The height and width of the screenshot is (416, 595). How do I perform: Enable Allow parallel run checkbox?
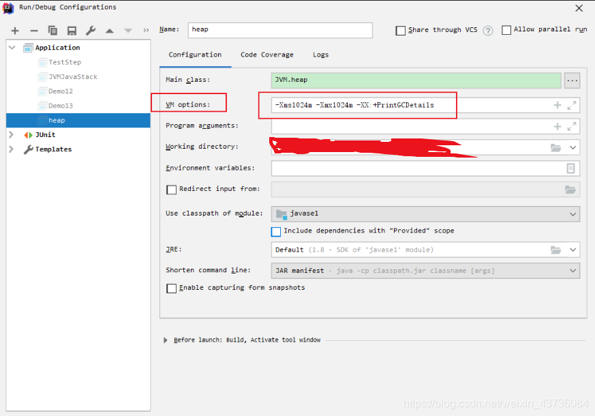pyautogui.click(x=506, y=30)
